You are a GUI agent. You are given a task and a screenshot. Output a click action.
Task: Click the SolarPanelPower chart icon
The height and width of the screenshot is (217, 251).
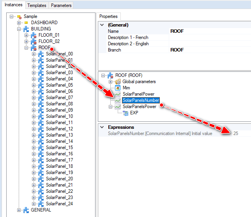[x=118, y=94]
